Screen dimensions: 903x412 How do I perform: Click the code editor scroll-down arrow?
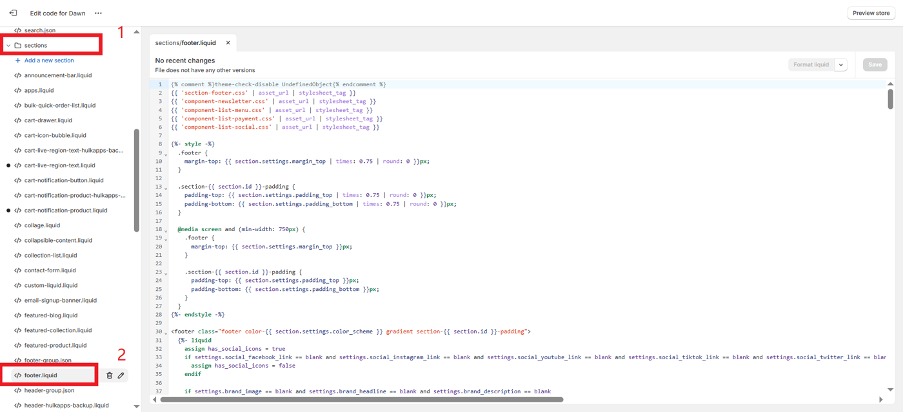[x=891, y=389]
